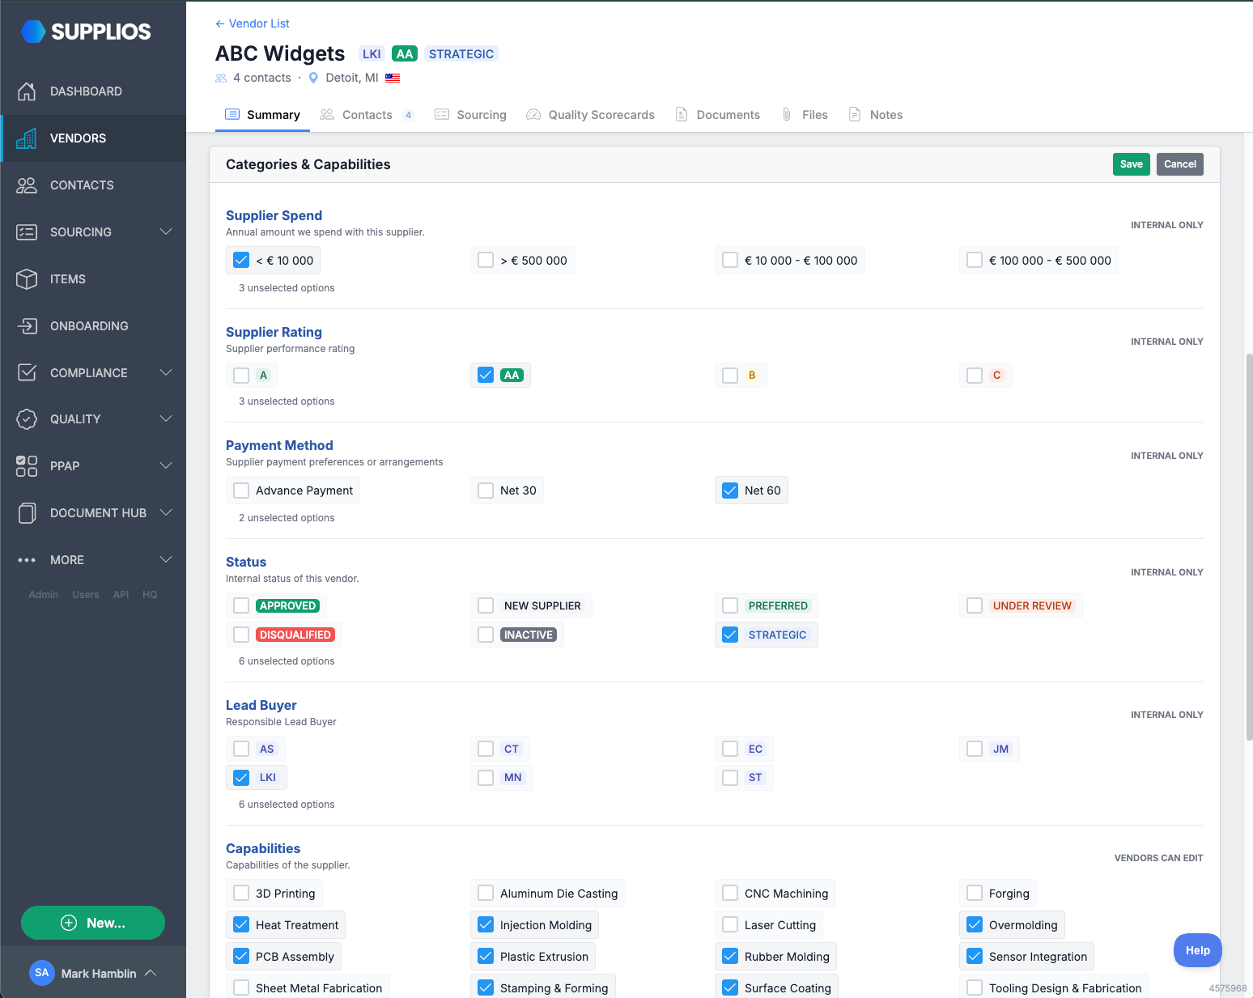Screen dimensions: 1253x998
Task: Check the Net 30 payment option
Action: coord(486,491)
